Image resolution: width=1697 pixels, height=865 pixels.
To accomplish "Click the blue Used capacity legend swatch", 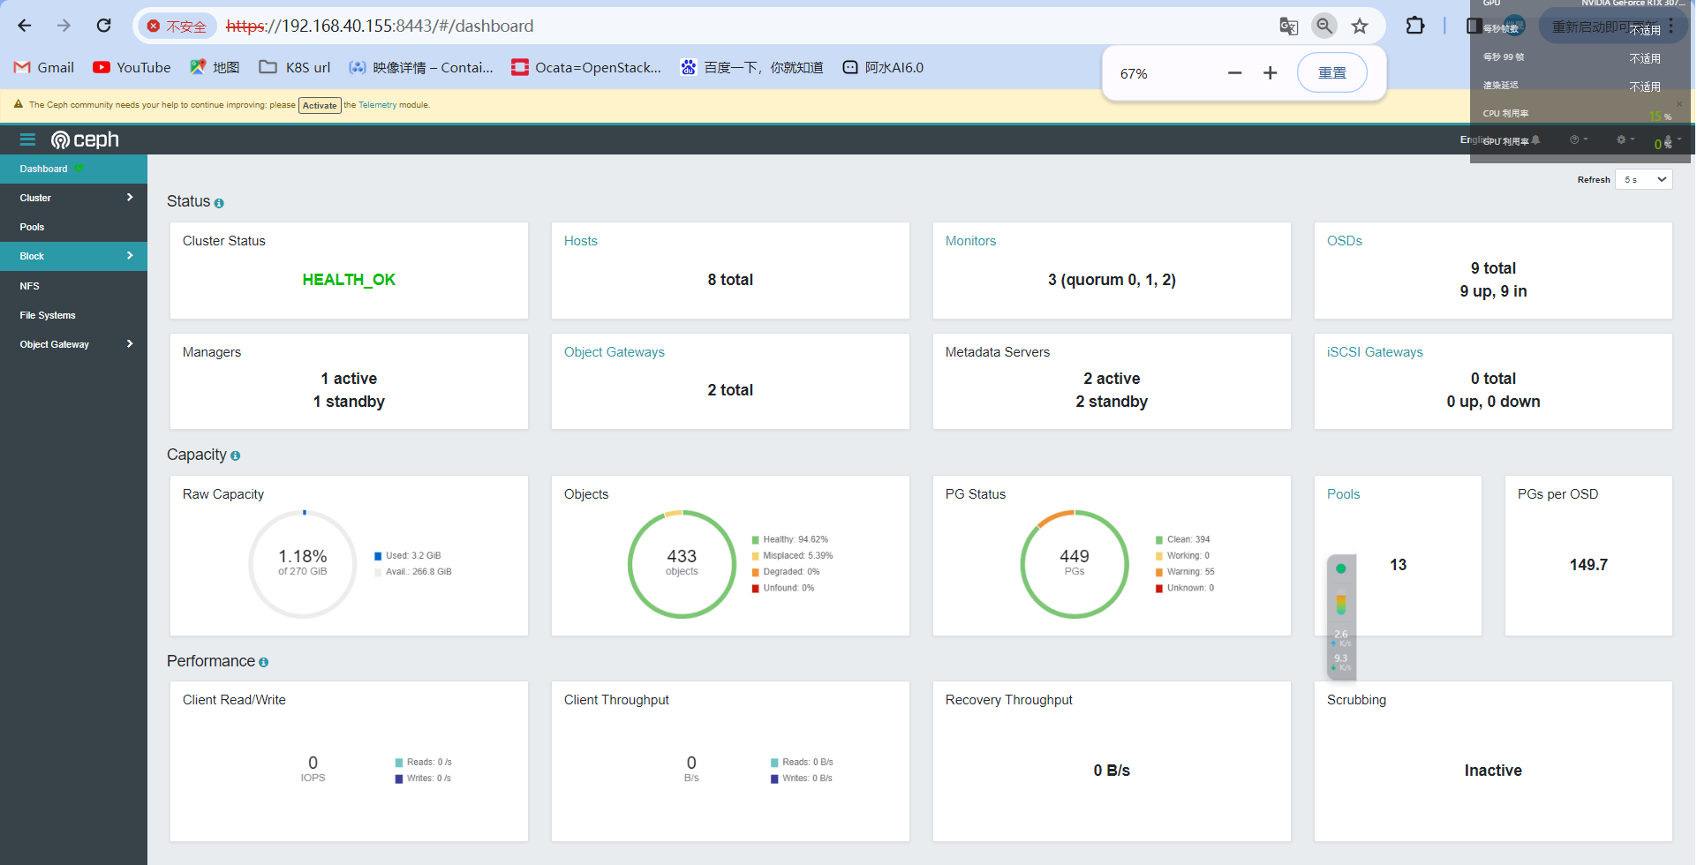I will tap(378, 556).
